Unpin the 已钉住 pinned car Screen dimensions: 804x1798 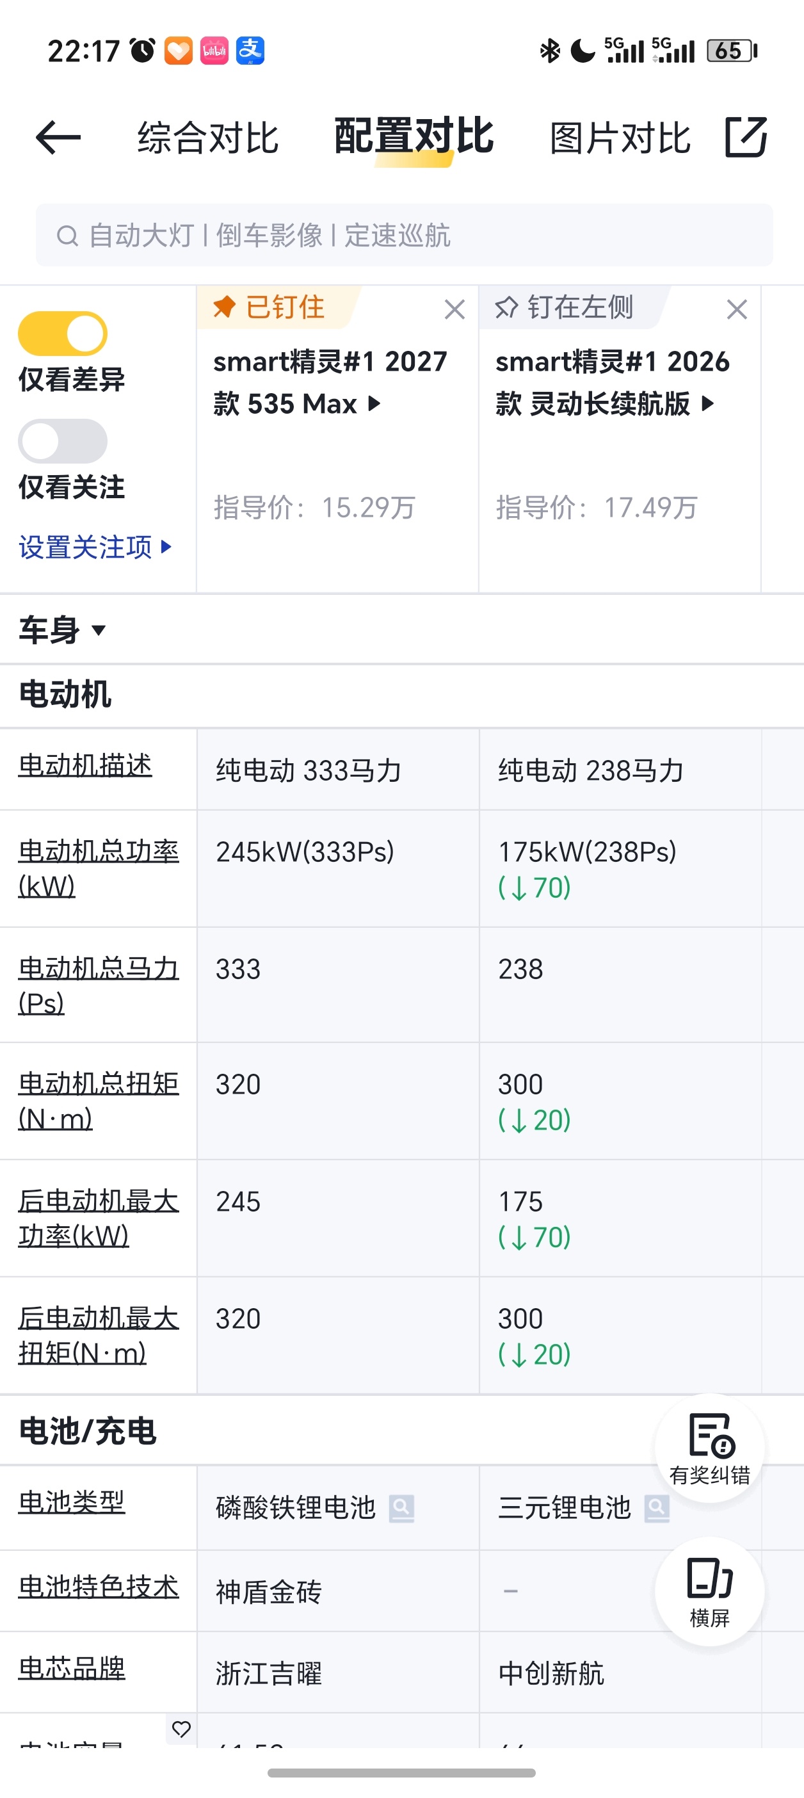pos(269,307)
